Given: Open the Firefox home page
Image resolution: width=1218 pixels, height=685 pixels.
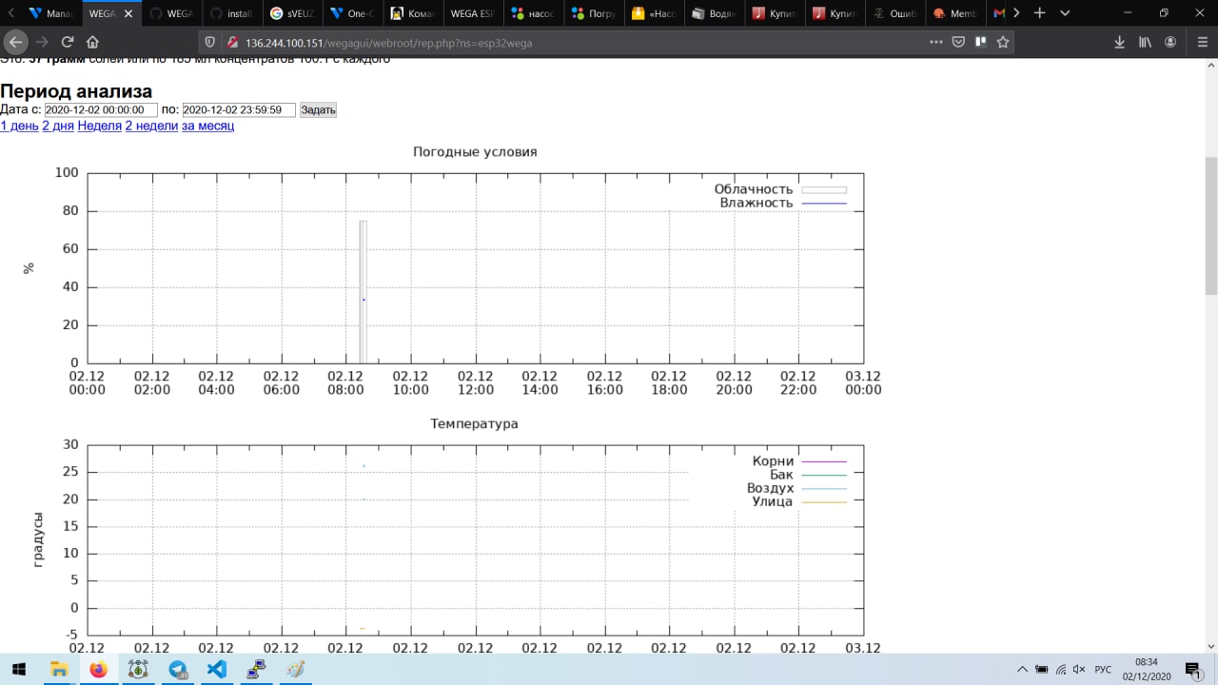Looking at the screenshot, I should coord(92,42).
